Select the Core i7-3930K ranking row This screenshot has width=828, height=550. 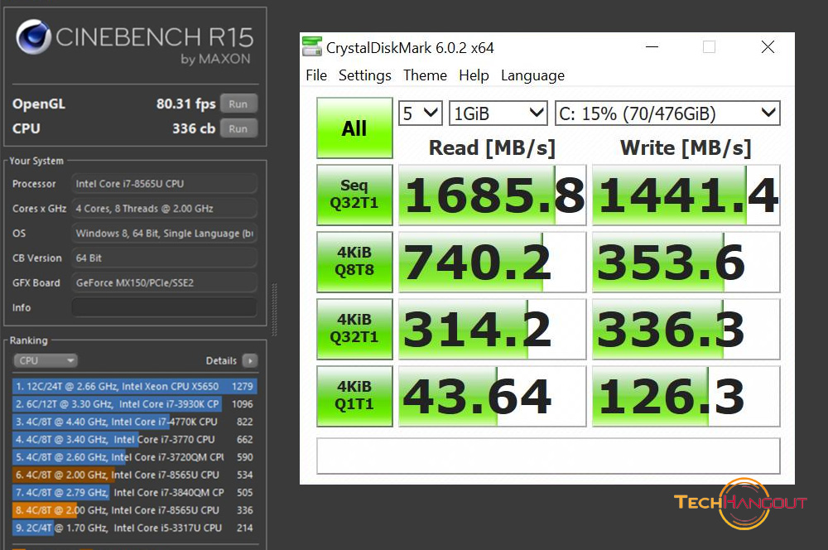pyautogui.click(x=135, y=404)
